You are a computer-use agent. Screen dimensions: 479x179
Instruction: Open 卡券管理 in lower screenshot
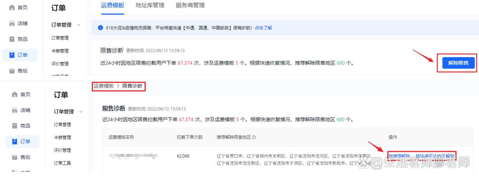coord(62,137)
